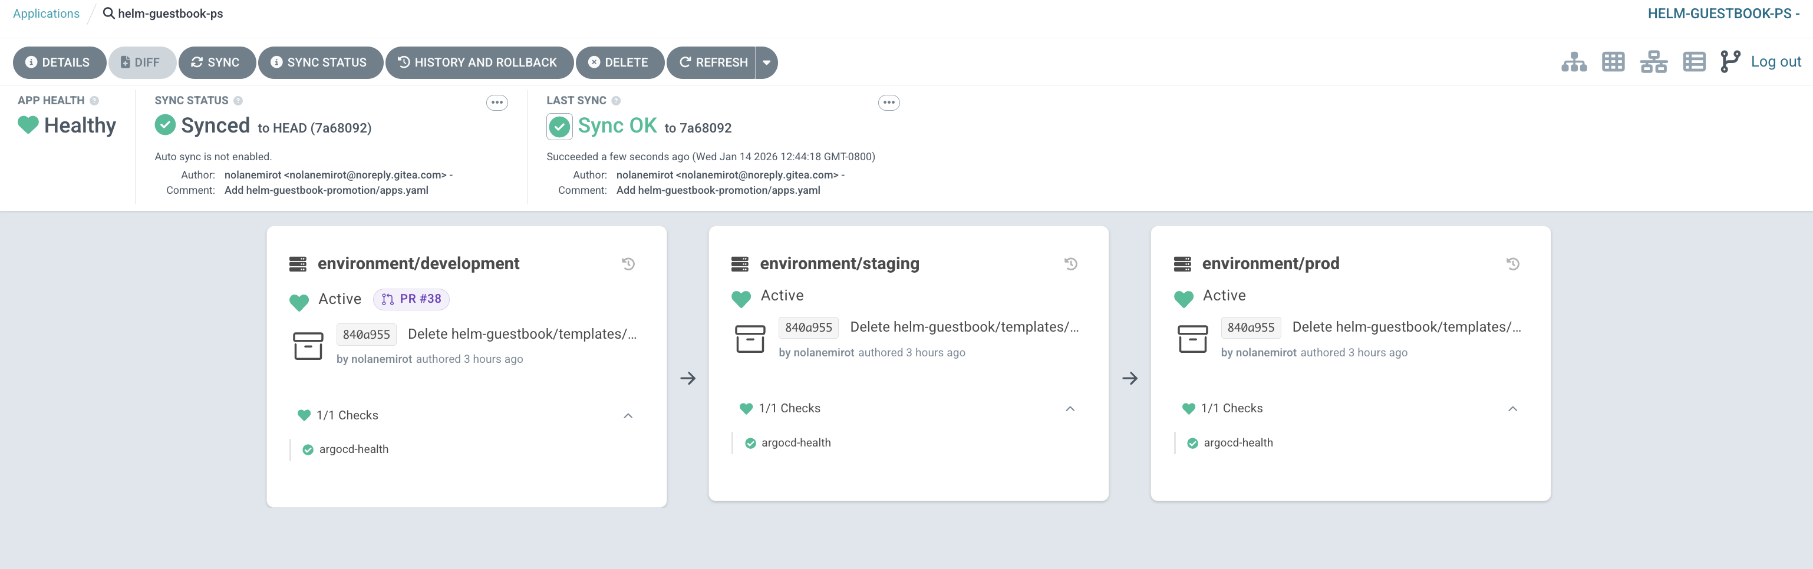1813x569 pixels.
Task: Open the REFRESH dropdown arrow
Action: 766,62
